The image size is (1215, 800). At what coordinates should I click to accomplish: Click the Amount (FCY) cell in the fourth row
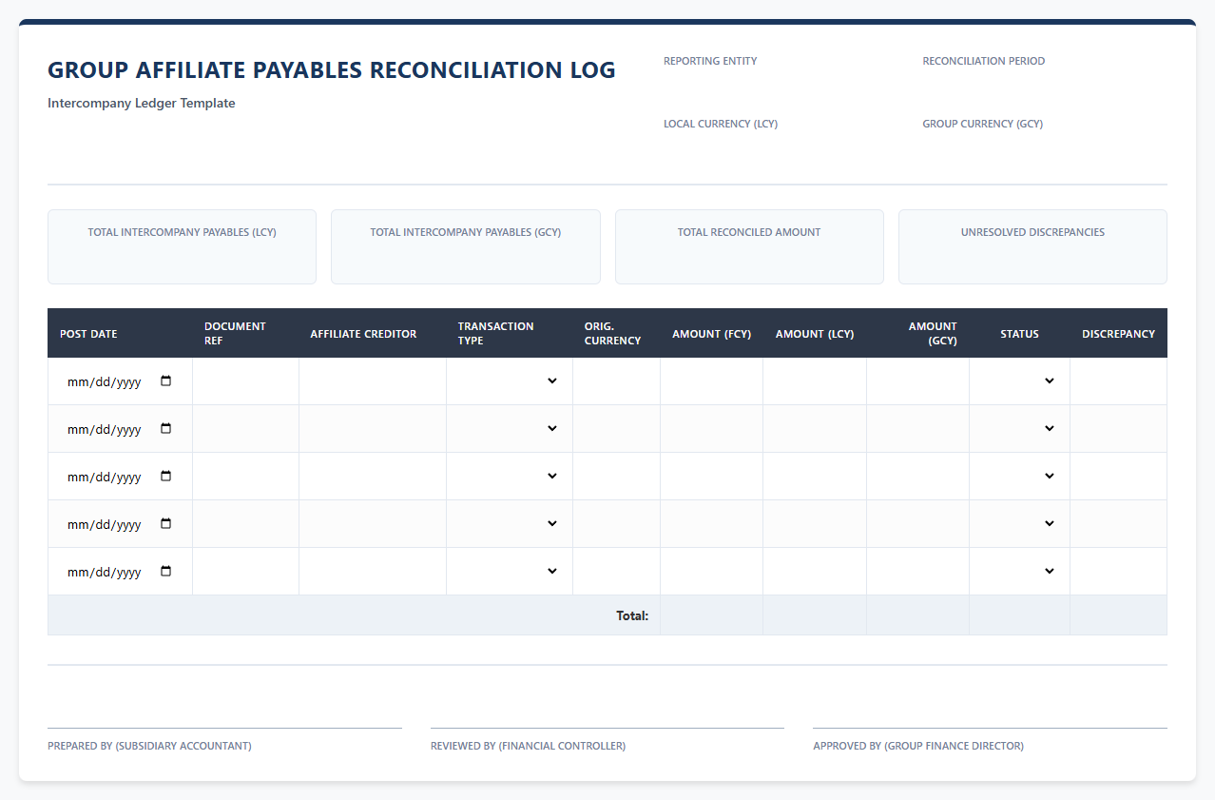click(711, 523)
